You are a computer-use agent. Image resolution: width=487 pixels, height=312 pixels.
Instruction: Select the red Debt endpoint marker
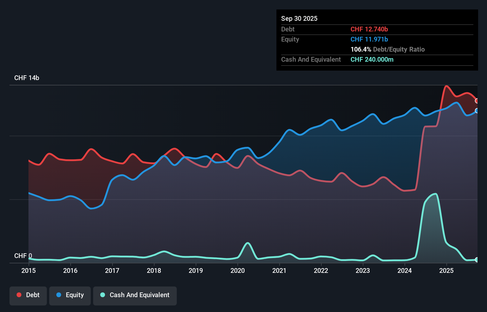coord(477,101)
